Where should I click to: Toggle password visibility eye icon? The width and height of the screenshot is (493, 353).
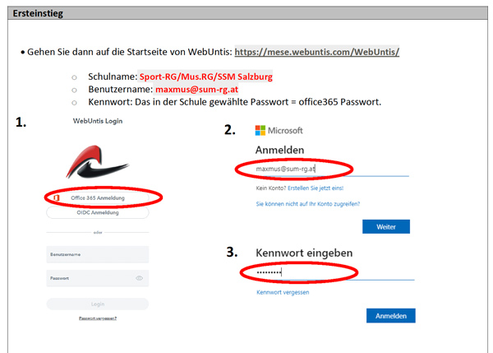pyautogui.click(x=140, y=278)
